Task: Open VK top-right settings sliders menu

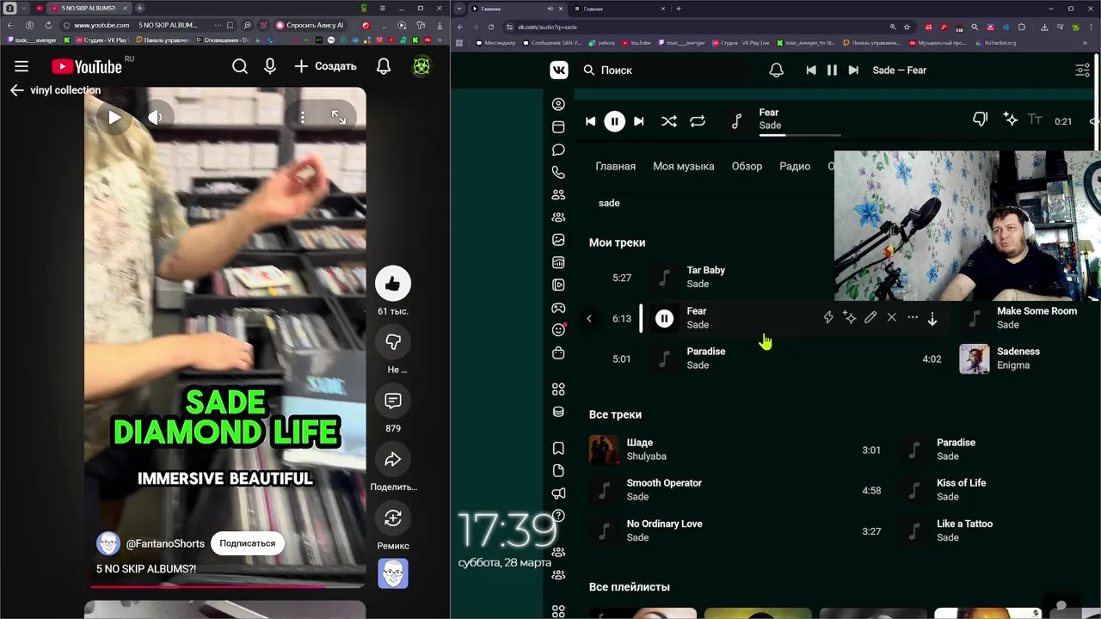Action: pos(1083,70)
